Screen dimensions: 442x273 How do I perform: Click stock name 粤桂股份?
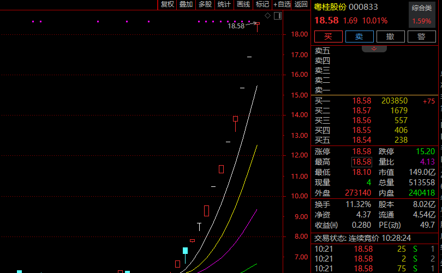click(x=330, y=7)
